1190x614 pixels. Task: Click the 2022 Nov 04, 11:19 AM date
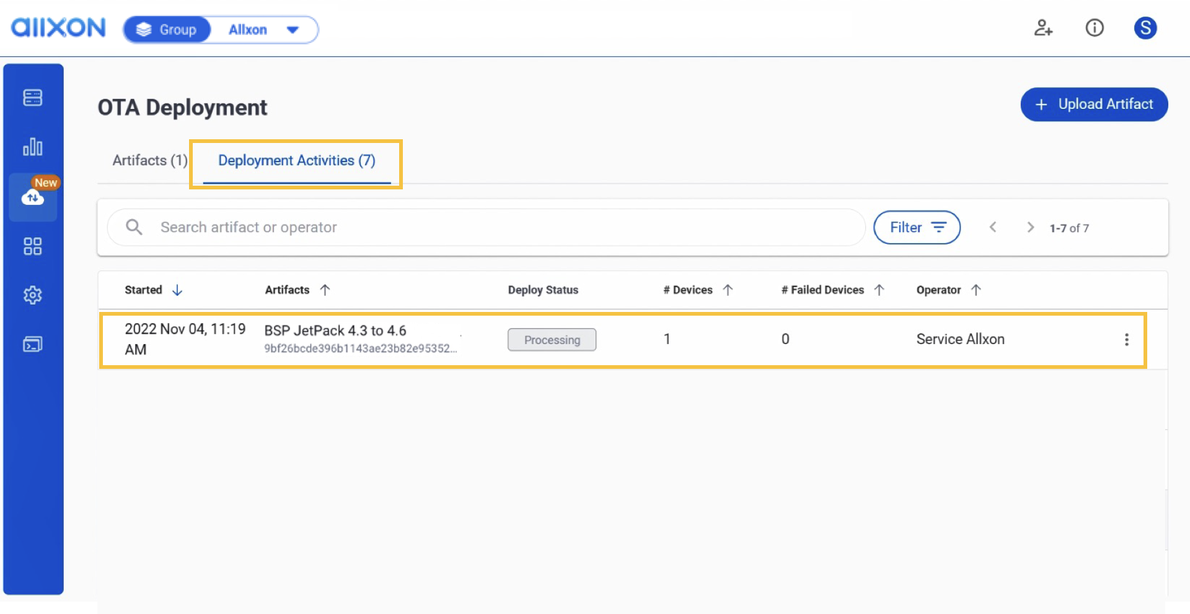[185, 339]
